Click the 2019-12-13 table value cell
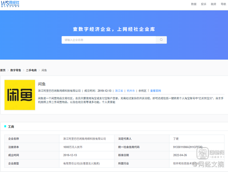 pos(87,155)
